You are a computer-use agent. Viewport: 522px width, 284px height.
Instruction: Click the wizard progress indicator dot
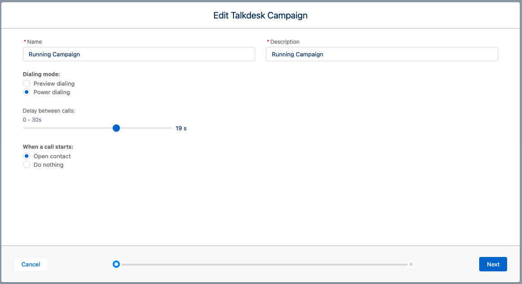[116, 264]
